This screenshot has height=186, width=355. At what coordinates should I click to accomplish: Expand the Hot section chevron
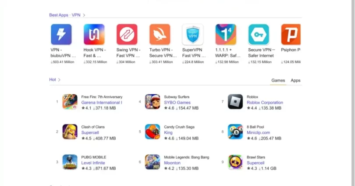pos(59,80)
